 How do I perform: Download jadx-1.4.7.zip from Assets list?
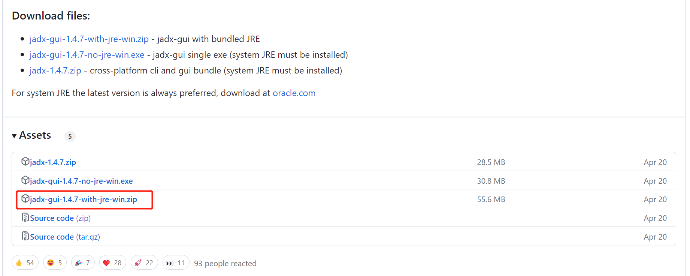(x=53, y=162)
